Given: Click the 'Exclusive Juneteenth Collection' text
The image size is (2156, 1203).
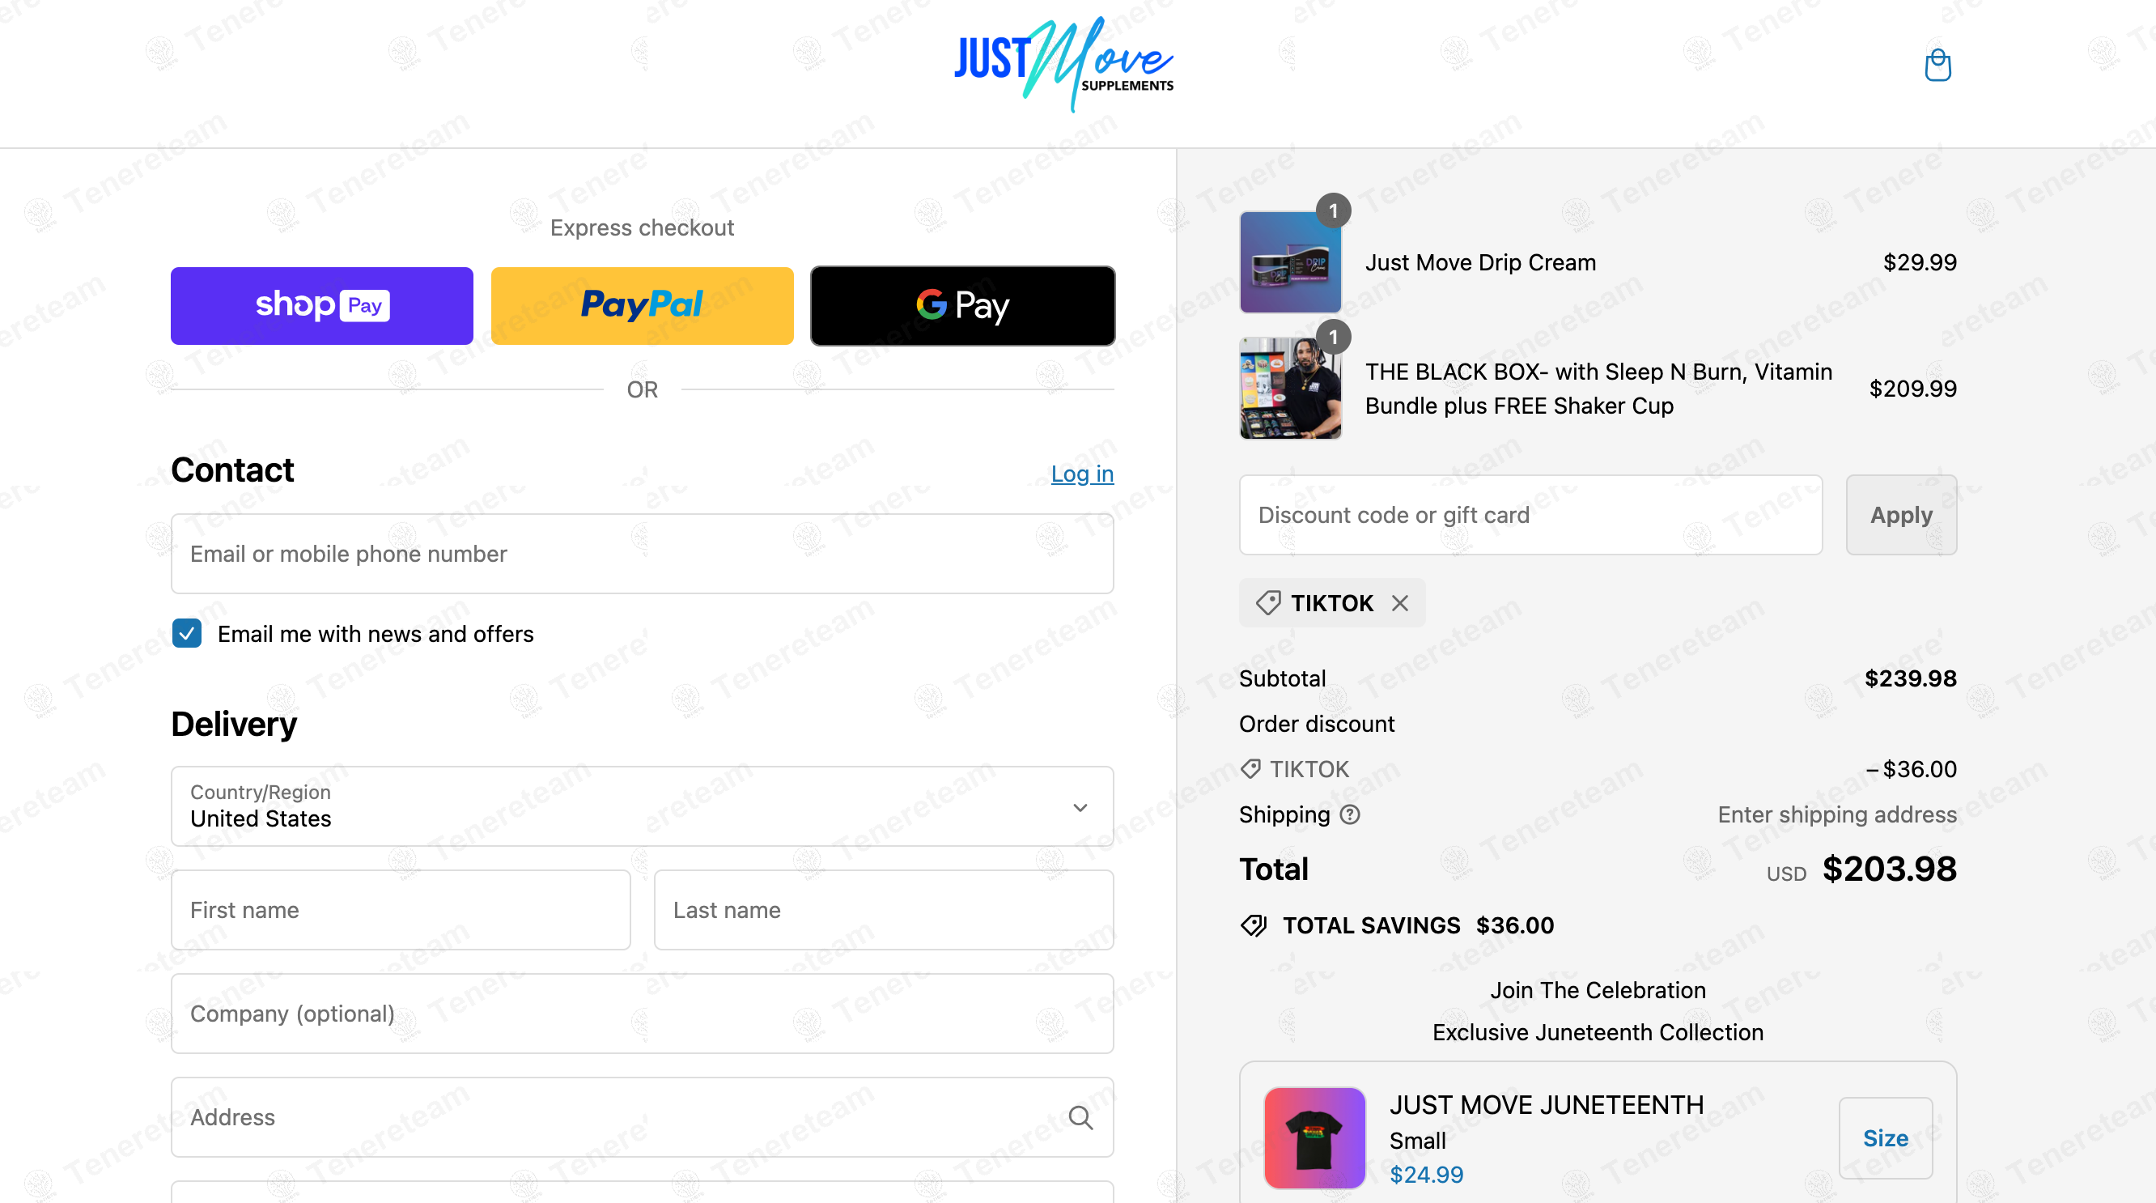Looking at the screenshot, I should (x=1598, y=1032).
